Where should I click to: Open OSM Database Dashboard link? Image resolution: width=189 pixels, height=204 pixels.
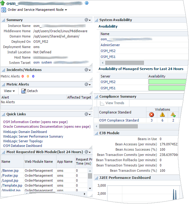coord(23,146)
